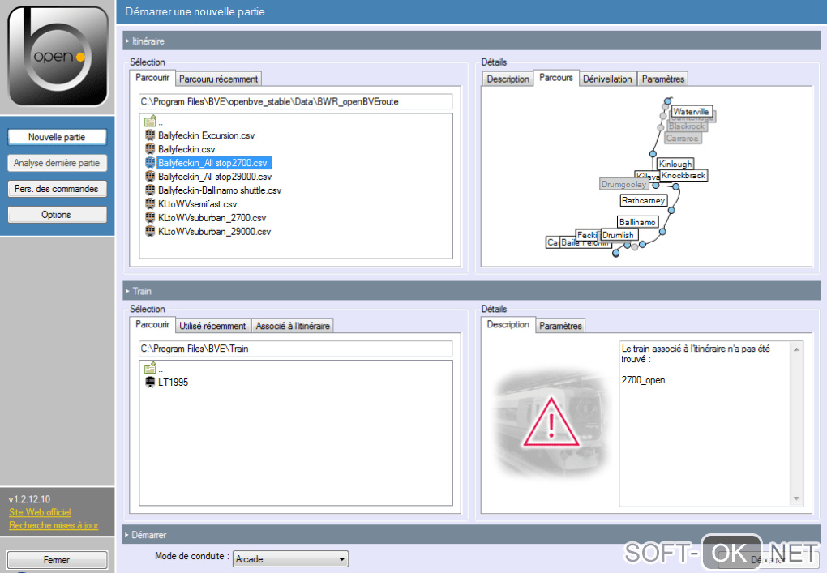This screenshot has width=827, height=573.
Task: Open train Paramètres details tab
Action: (x=560, y=326)
